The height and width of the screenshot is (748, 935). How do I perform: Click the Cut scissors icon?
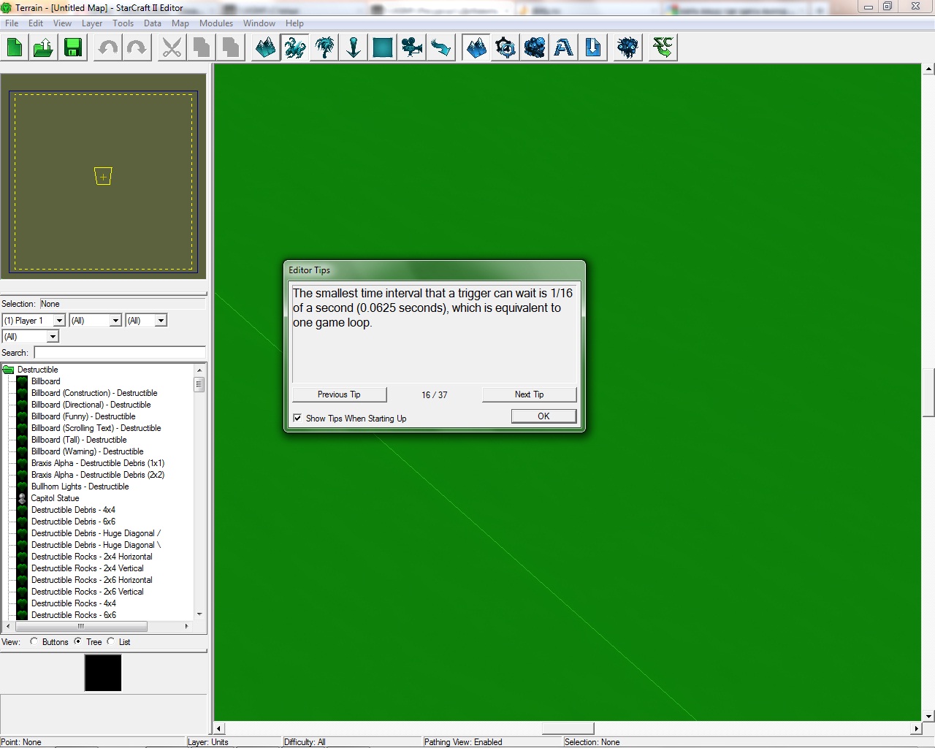(172, 48)
